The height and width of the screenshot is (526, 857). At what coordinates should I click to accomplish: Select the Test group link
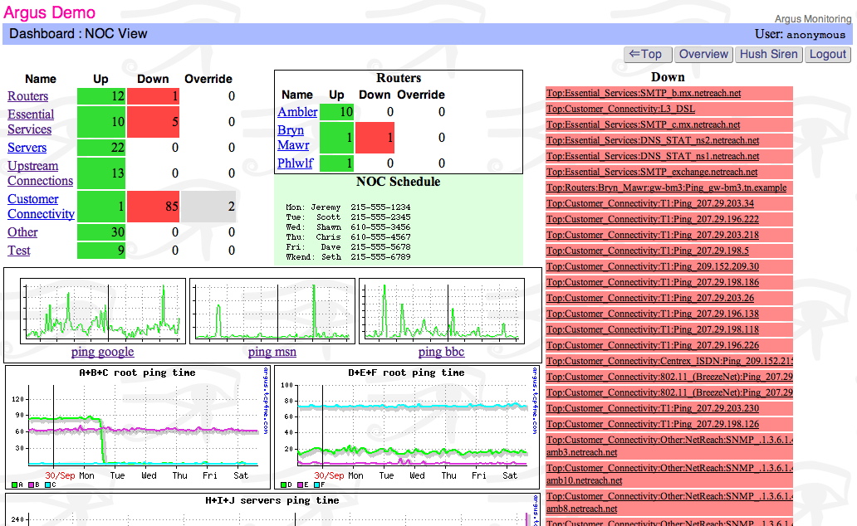point(19,251)
